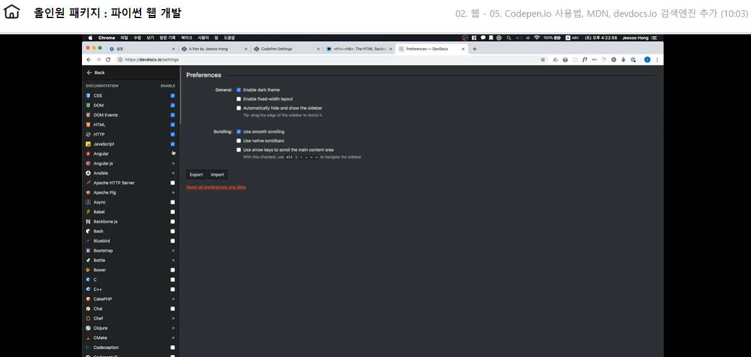Click the Bower logo icon
751x357 pixels.
88,270
